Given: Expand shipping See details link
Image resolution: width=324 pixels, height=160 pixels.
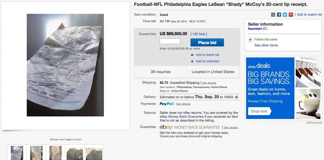Looking at the screenshot, I should pos(209,83).
